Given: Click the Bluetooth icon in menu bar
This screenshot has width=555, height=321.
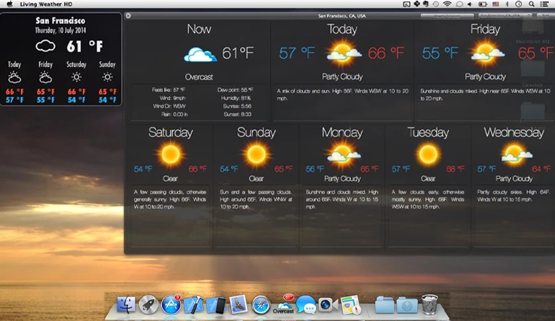Looking at the screenshot, I should 507,4.
